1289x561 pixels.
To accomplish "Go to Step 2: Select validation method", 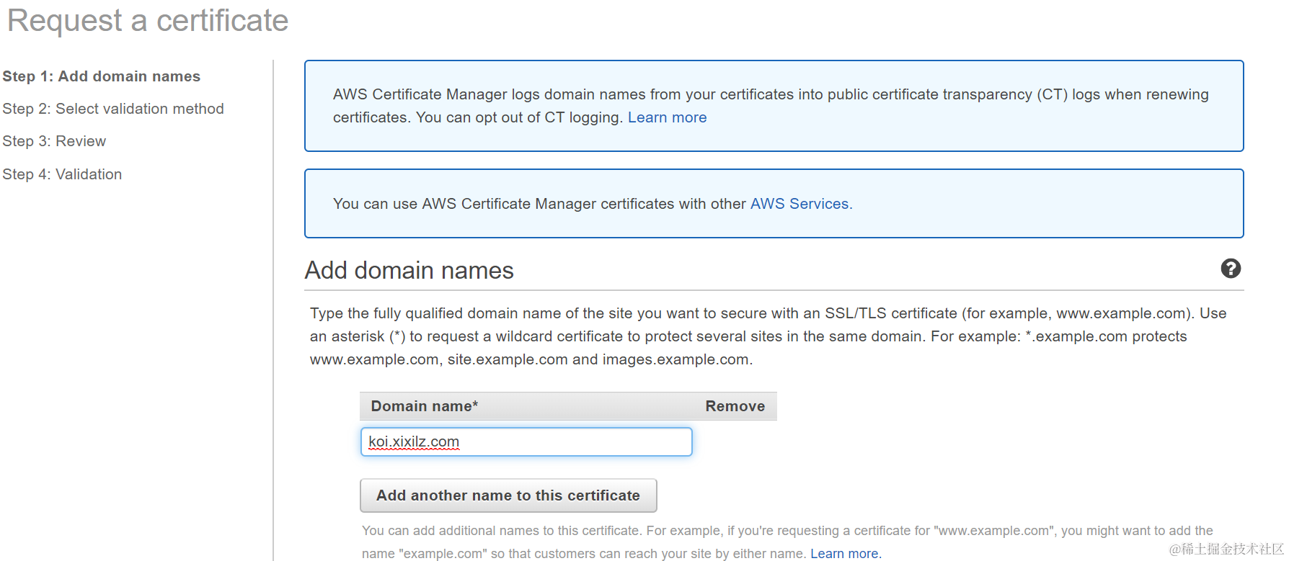I will click(113, 109).
